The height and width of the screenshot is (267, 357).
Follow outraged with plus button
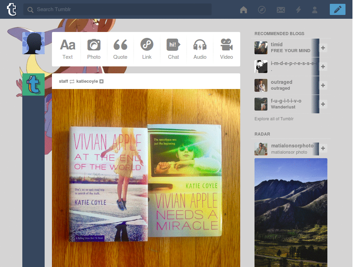tap(323, 86)
